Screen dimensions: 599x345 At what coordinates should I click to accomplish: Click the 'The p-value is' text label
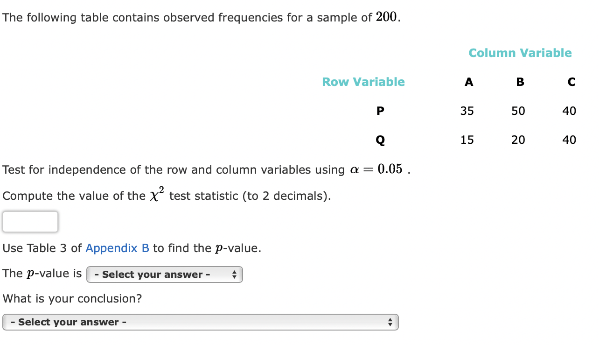coord(41,274)
